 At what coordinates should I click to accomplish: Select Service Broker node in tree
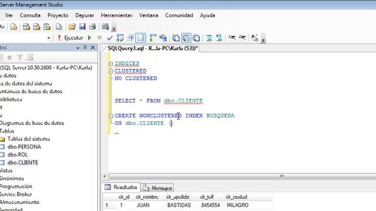point(16,194)
